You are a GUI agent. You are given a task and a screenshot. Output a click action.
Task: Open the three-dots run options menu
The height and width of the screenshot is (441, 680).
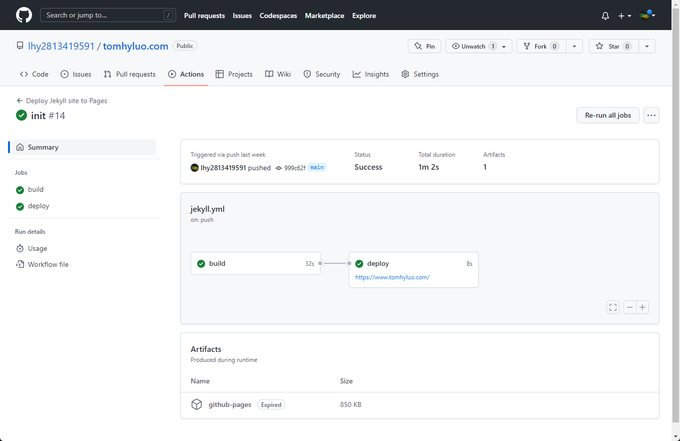[651, 115]
